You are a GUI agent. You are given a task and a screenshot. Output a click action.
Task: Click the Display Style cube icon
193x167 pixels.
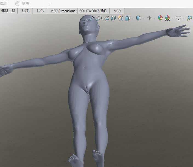click(139, 18)
